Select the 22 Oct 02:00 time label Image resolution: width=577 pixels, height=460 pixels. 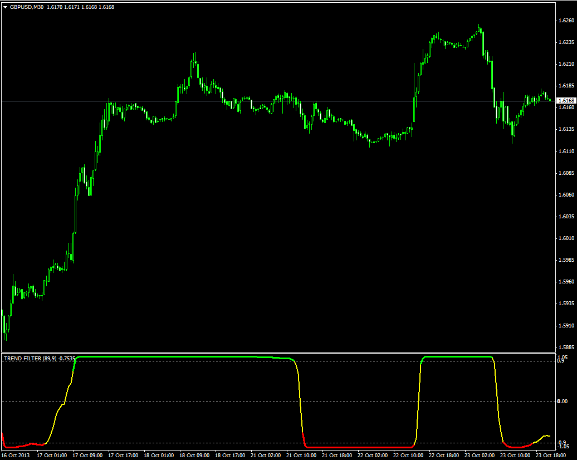373,455
